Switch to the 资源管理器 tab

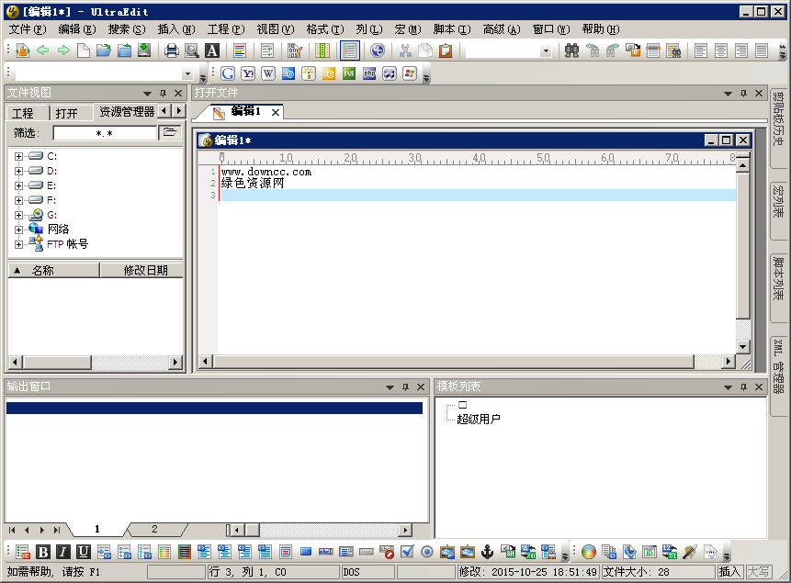(x=126, y=112)
